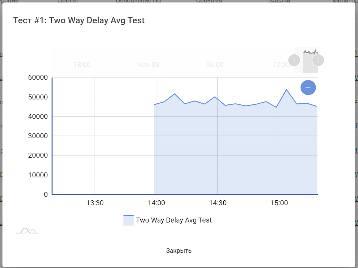Click the 13:30 label on the time axis
Screen dimensions: 358x268
[95, 203]
